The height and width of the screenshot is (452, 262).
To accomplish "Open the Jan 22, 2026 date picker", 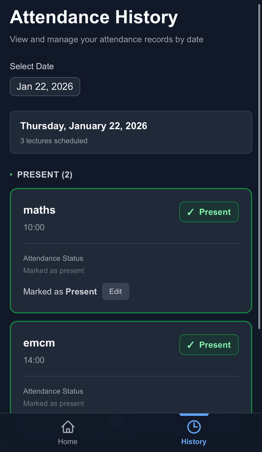I will click(x=45, y=86).
